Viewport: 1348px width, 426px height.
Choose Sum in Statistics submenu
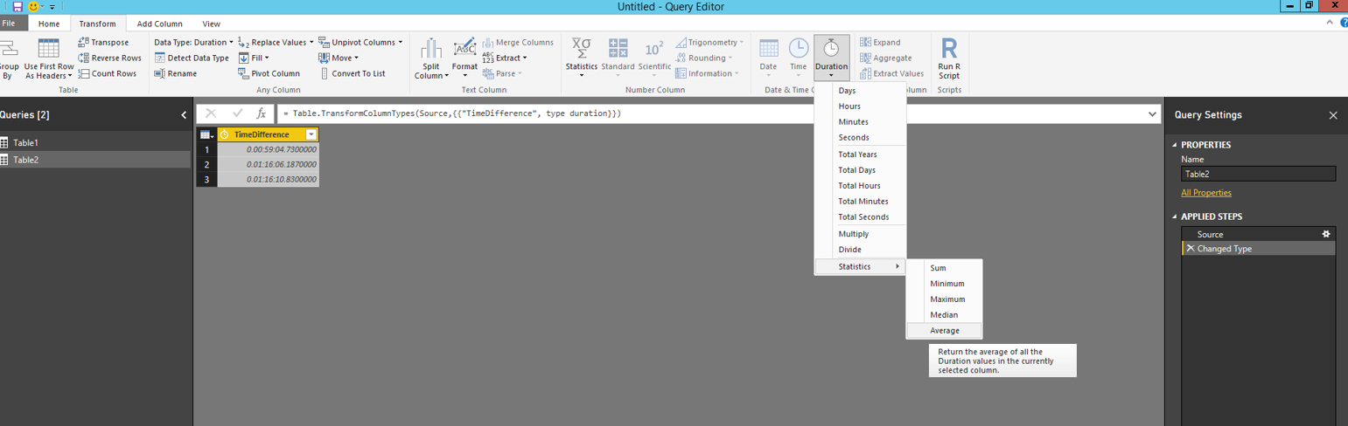point(945,268)
